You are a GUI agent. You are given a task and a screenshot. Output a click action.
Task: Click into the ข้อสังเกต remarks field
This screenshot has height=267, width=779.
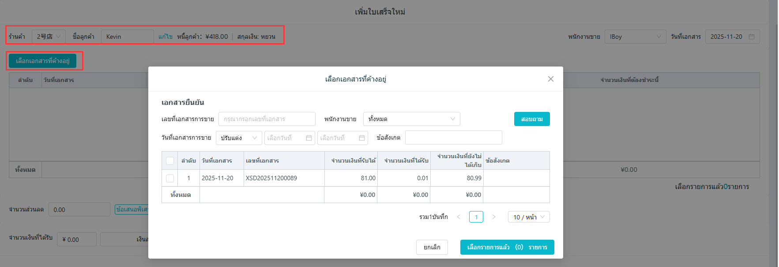[x=453, y=137]
